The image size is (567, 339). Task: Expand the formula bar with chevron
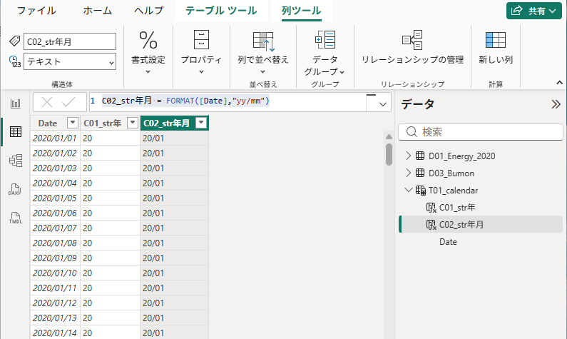point(382,104)
